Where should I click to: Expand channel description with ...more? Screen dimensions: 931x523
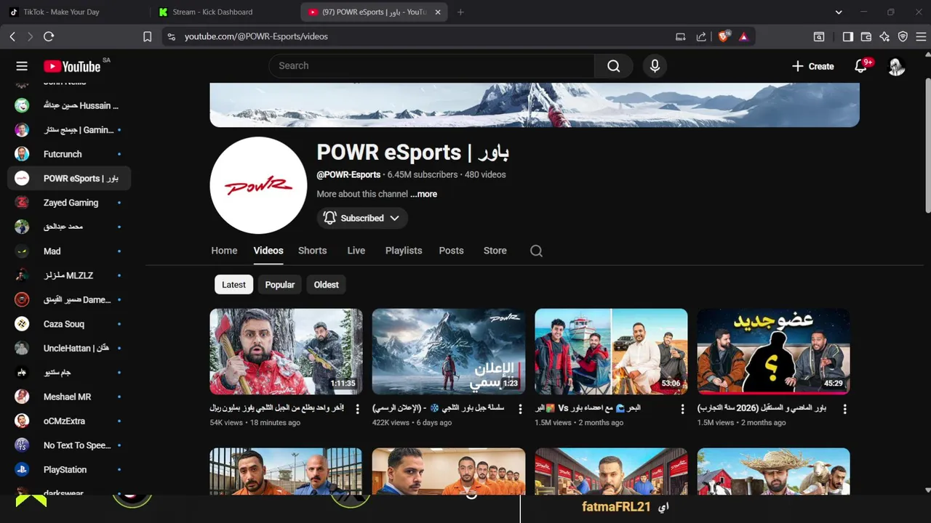(423, 194)
